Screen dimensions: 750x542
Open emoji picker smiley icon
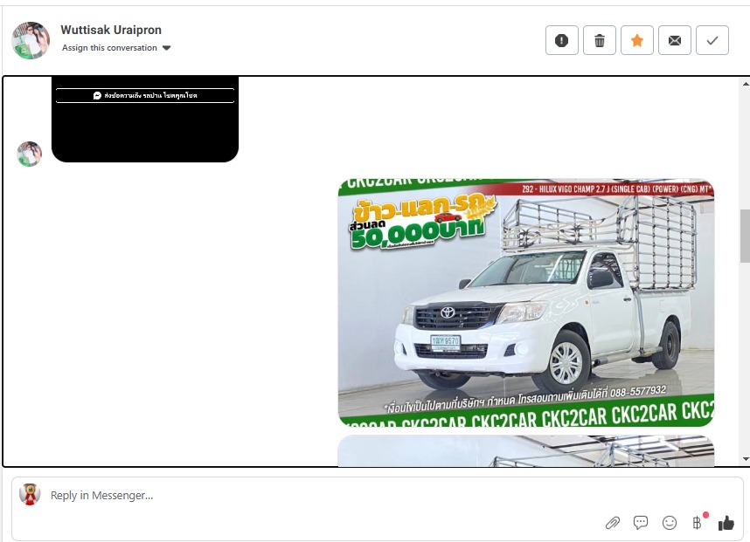[670, 523]
